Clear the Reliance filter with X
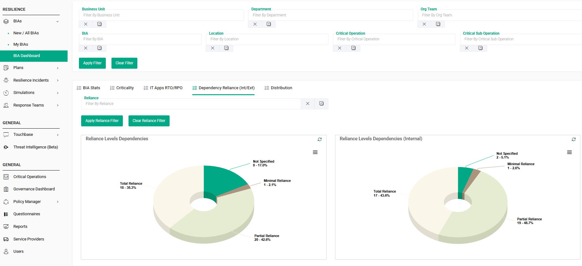 (308, 104)
